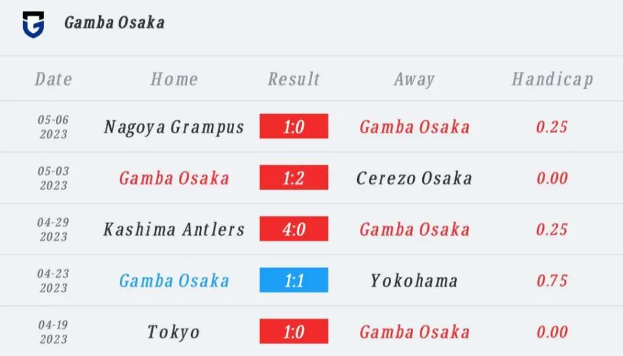
Task: Click the 0.75 handicap value
Action: 552,281
